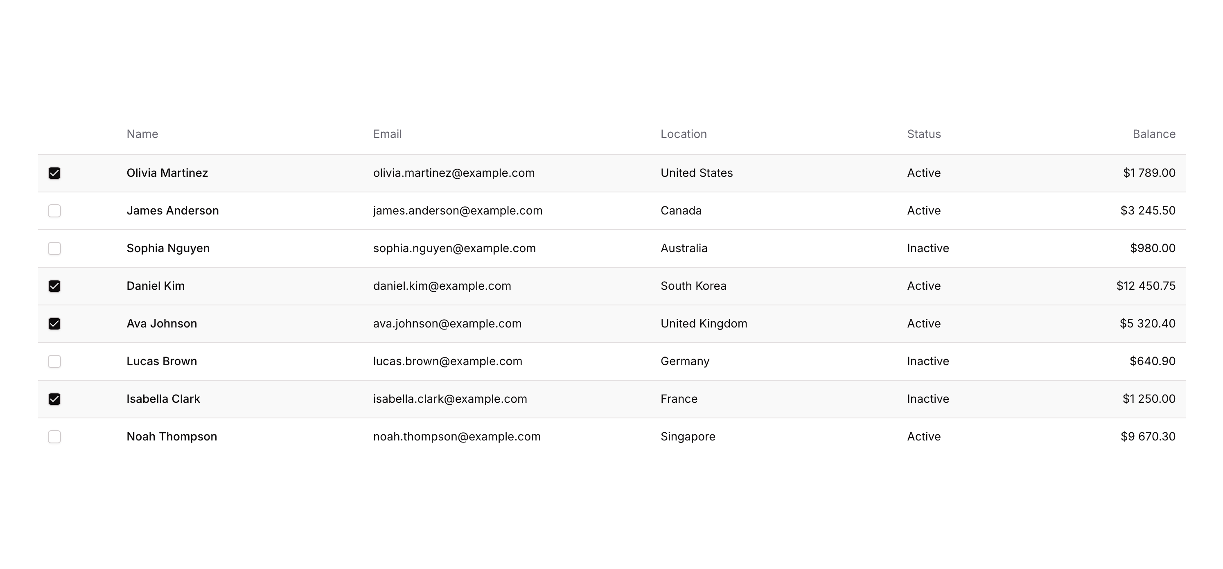
Task: Click the Location column header
Action: tap(684, 134)
